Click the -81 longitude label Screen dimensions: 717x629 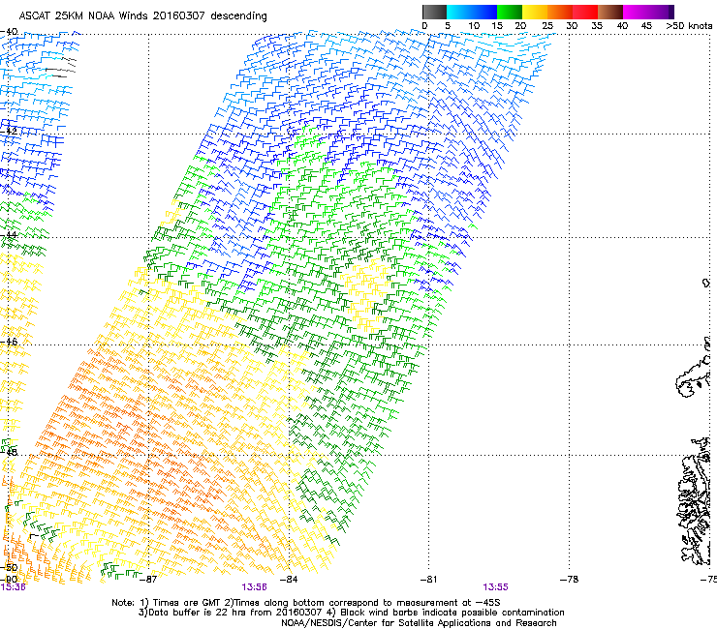(x=428, y=580)
